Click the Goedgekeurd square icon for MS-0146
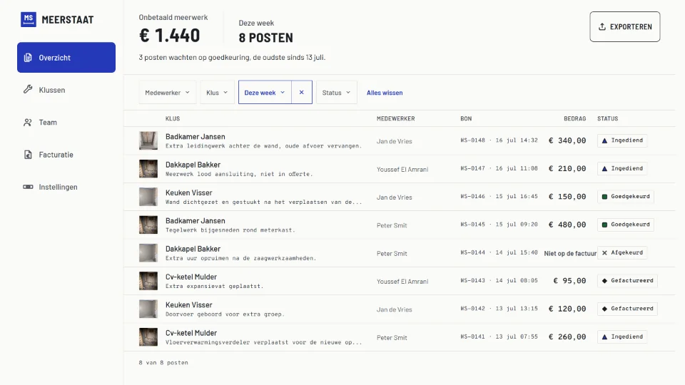 pos(604,197)
